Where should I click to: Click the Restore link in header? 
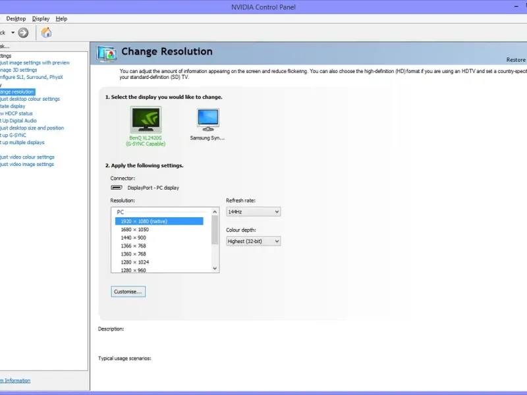click(516, 60)
